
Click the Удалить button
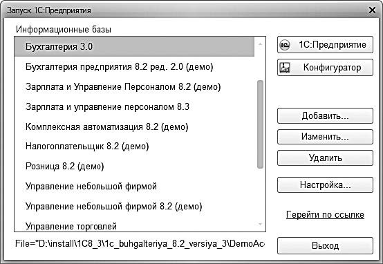(x=325, y=158)
